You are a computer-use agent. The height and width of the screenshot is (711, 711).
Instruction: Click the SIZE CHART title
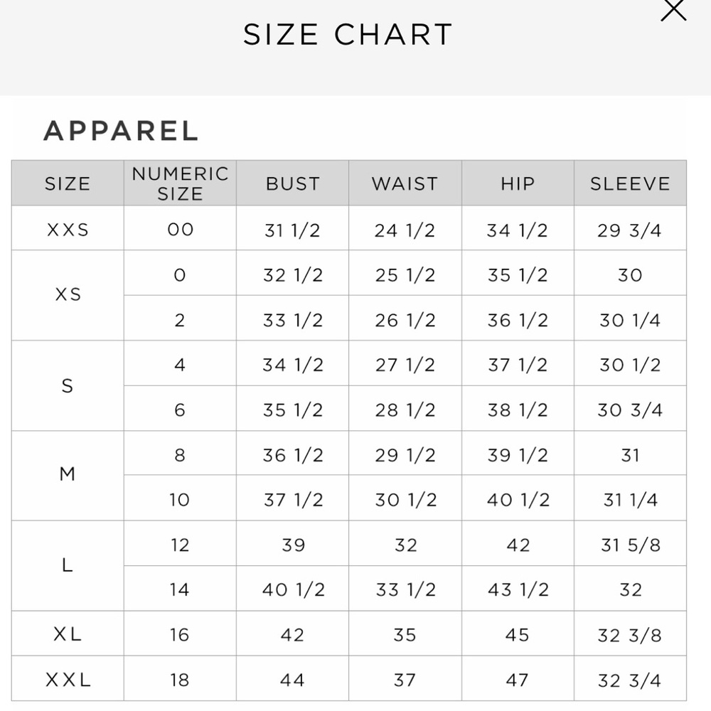[x=348, y=35]
